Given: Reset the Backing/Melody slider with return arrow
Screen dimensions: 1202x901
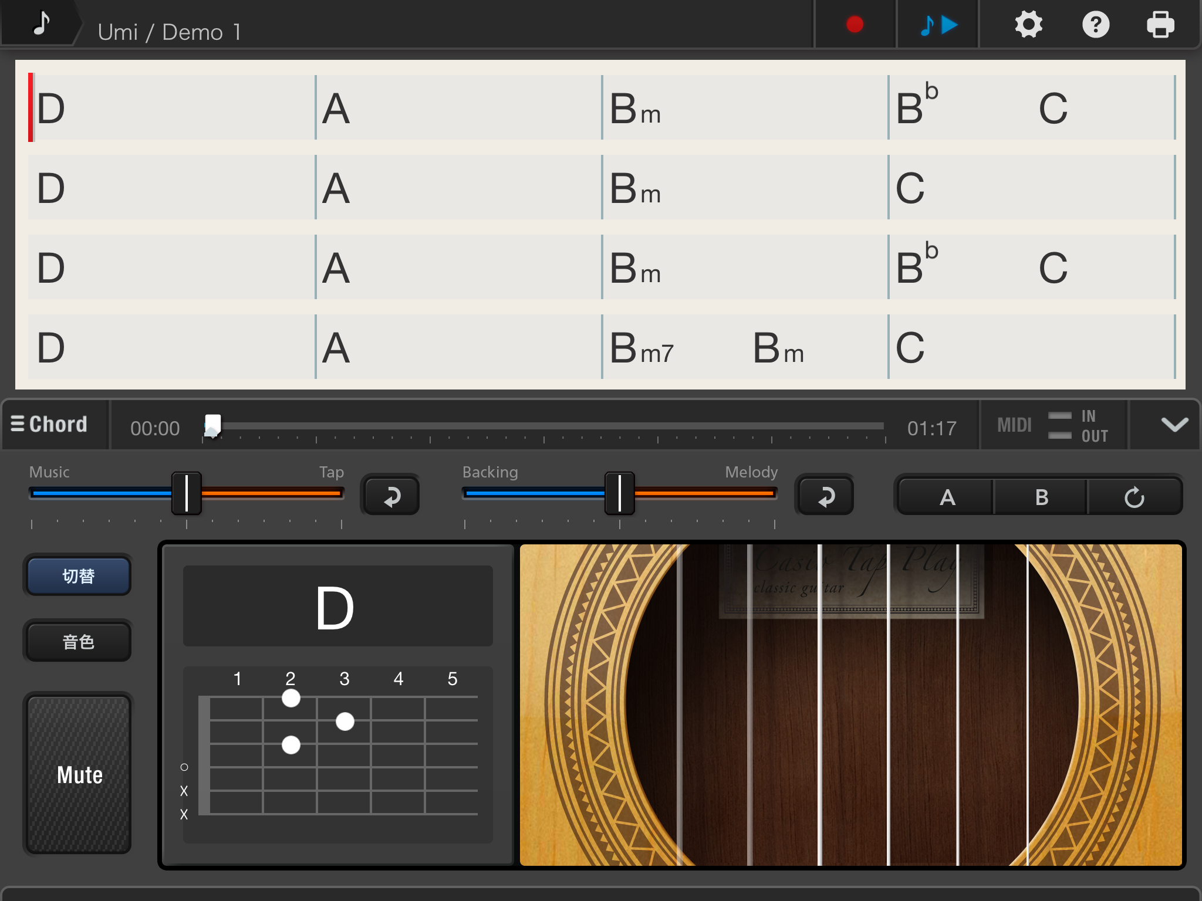Looking at the screenshot, I should pyautogui.click(x=825, y=496).
